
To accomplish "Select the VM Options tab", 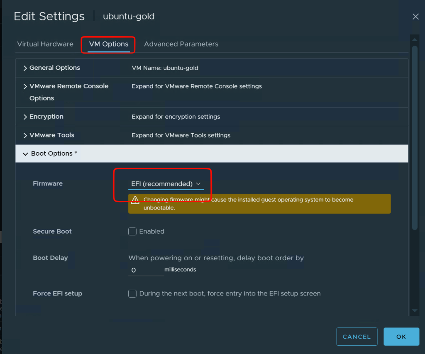I will pos(109,44).
